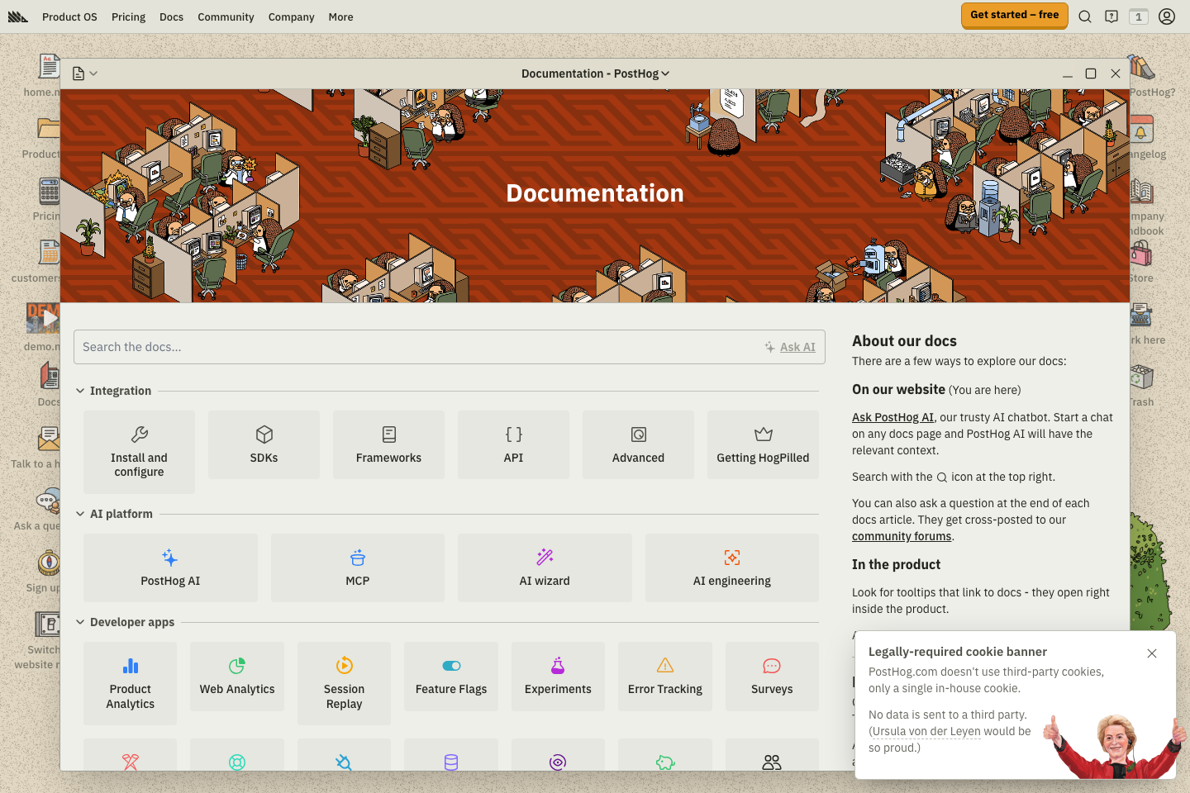Image resolution: width=1190 pixels, height=793 pixels.
Task: Select the MCP pineapple icon
Action: 357,556
